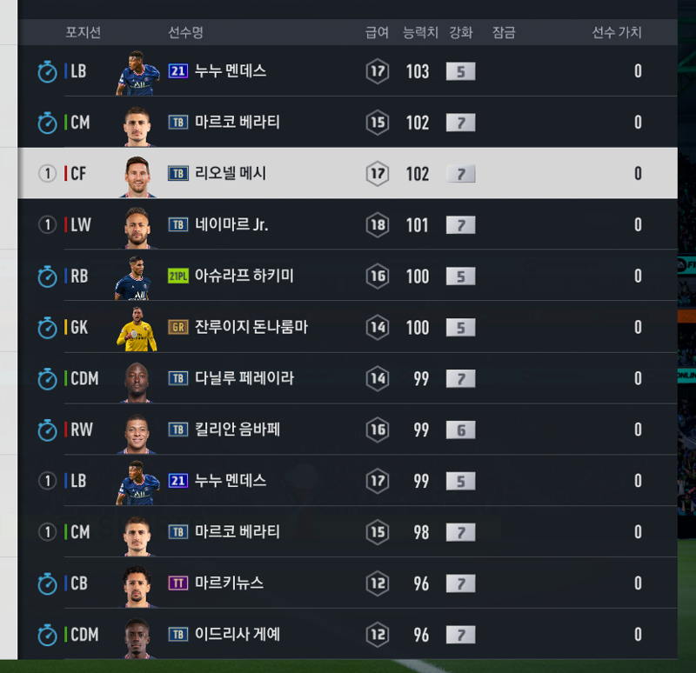This screenshot has height=673, width=696.
Task: Click the 21 season badge of top 누누 멘데스
Action: click(x=178, y=71)
